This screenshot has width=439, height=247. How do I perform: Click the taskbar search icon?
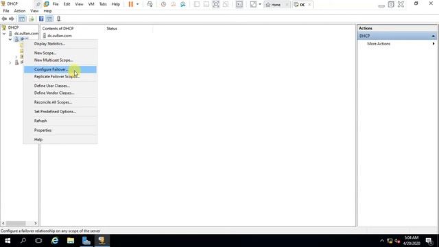23,241
